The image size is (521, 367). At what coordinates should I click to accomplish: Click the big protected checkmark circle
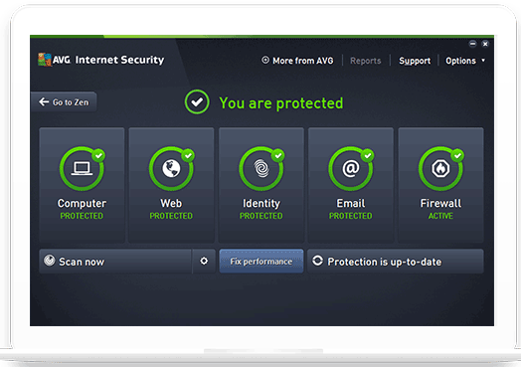(197, 102)
